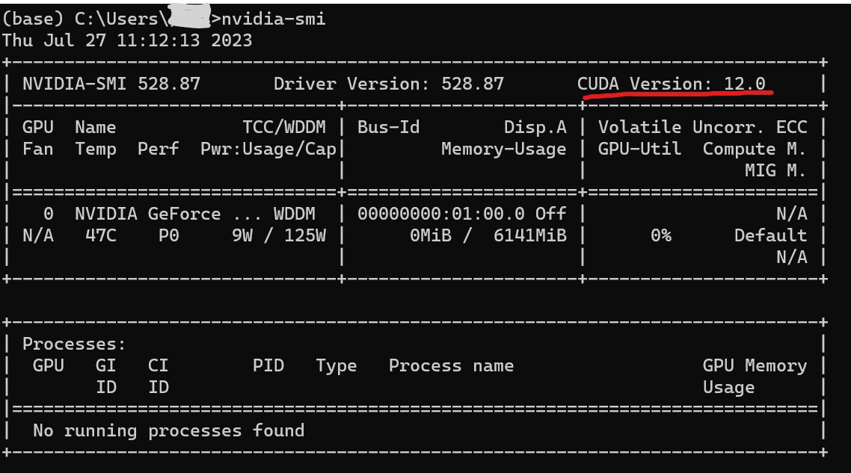Click the Default compute mode value
Viewport: 851px width, 473px height.
tap(770, 235)
